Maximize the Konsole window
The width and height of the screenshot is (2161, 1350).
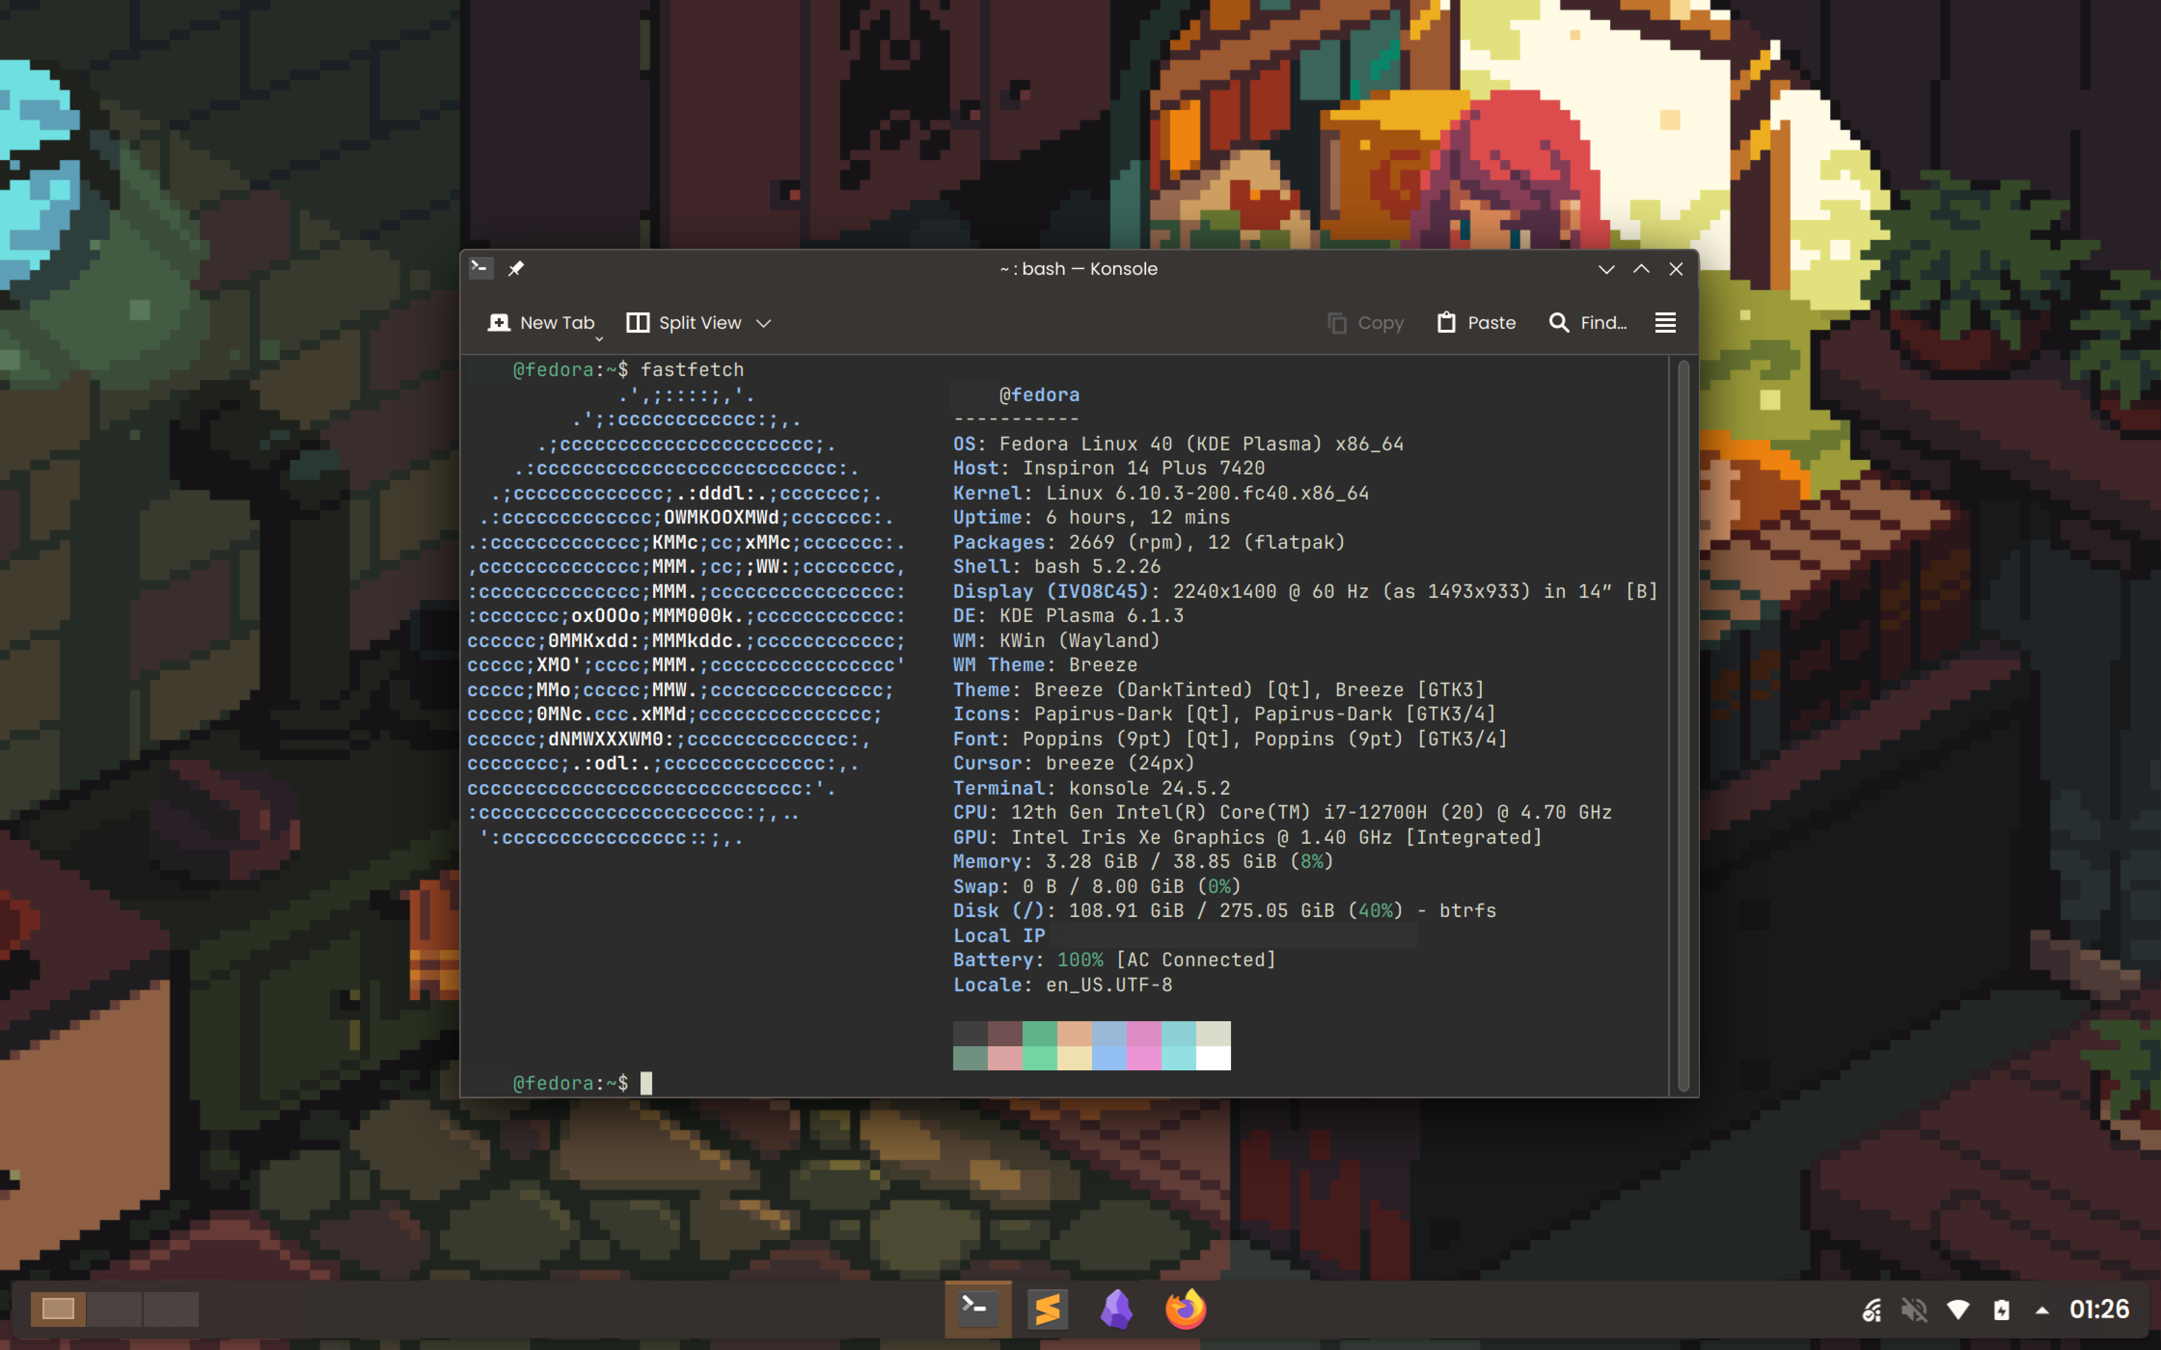[1641, 269]
